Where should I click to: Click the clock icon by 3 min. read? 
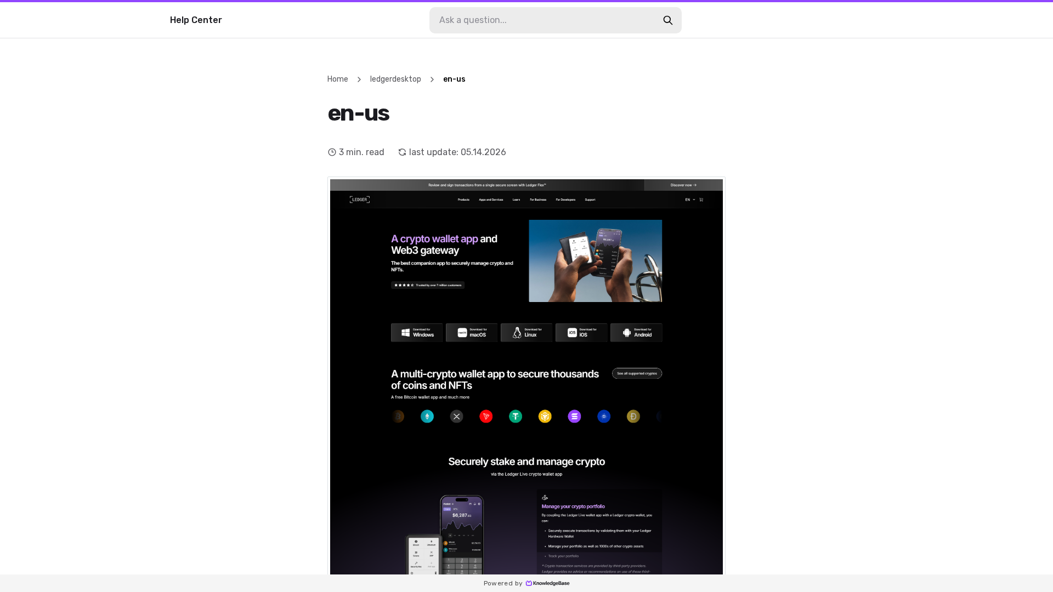332,152
